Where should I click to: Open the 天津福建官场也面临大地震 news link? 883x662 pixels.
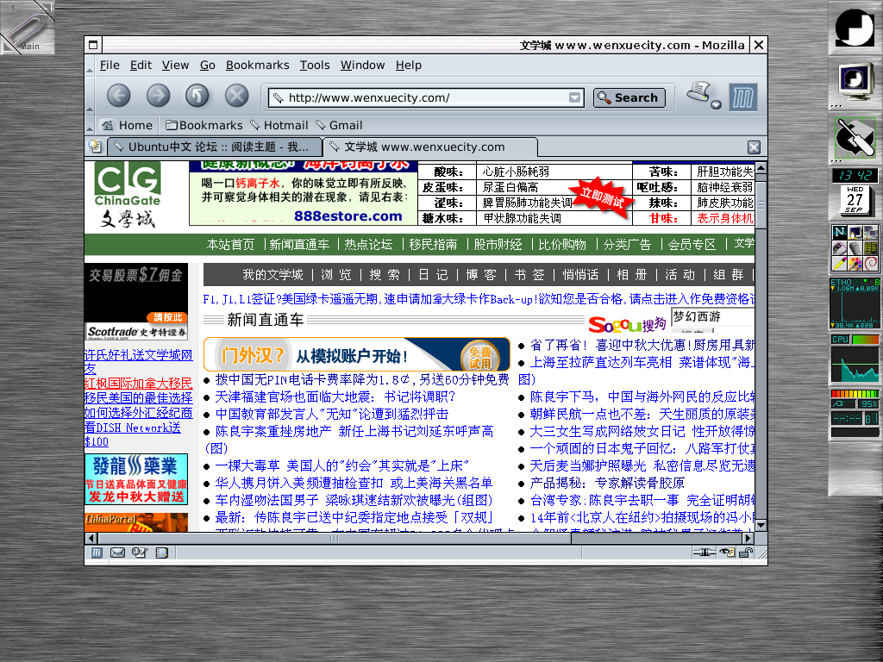coord(335,397)
